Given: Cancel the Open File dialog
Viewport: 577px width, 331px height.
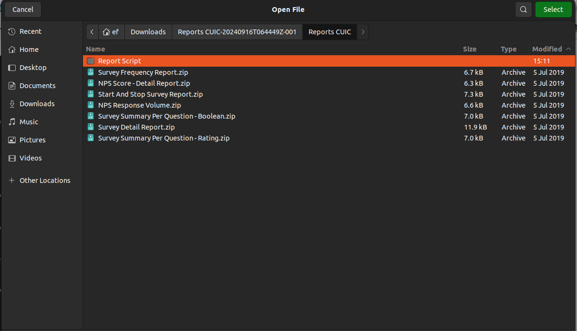Looking at the screenshot, I should [23, 10].
